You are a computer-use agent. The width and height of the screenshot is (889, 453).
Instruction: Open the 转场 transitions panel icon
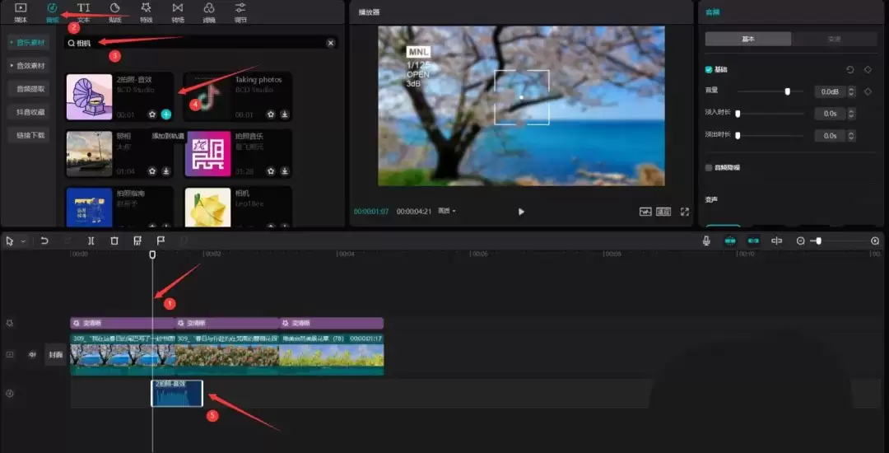[x=178, y=12]
